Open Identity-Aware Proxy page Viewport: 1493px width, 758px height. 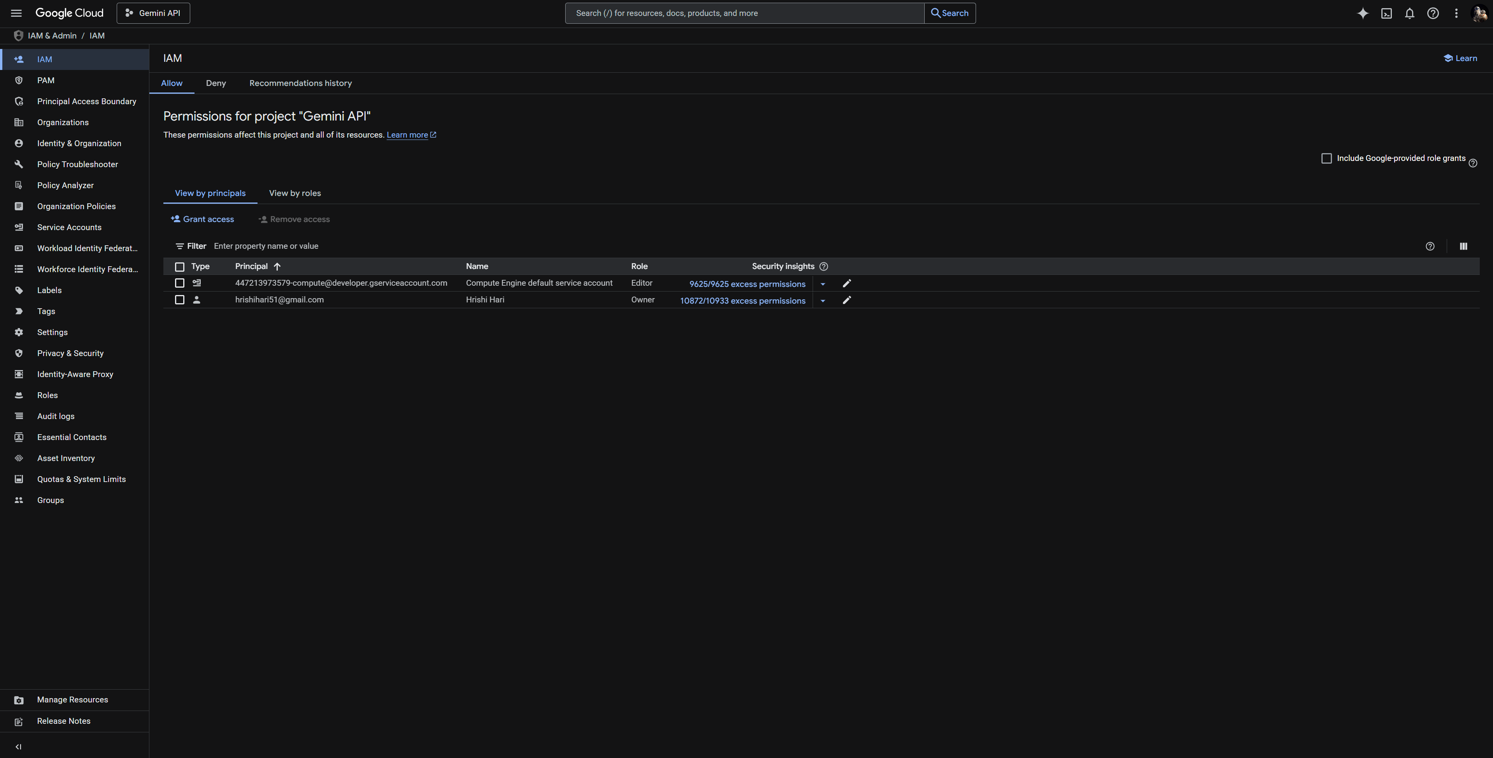click(74, 374)
